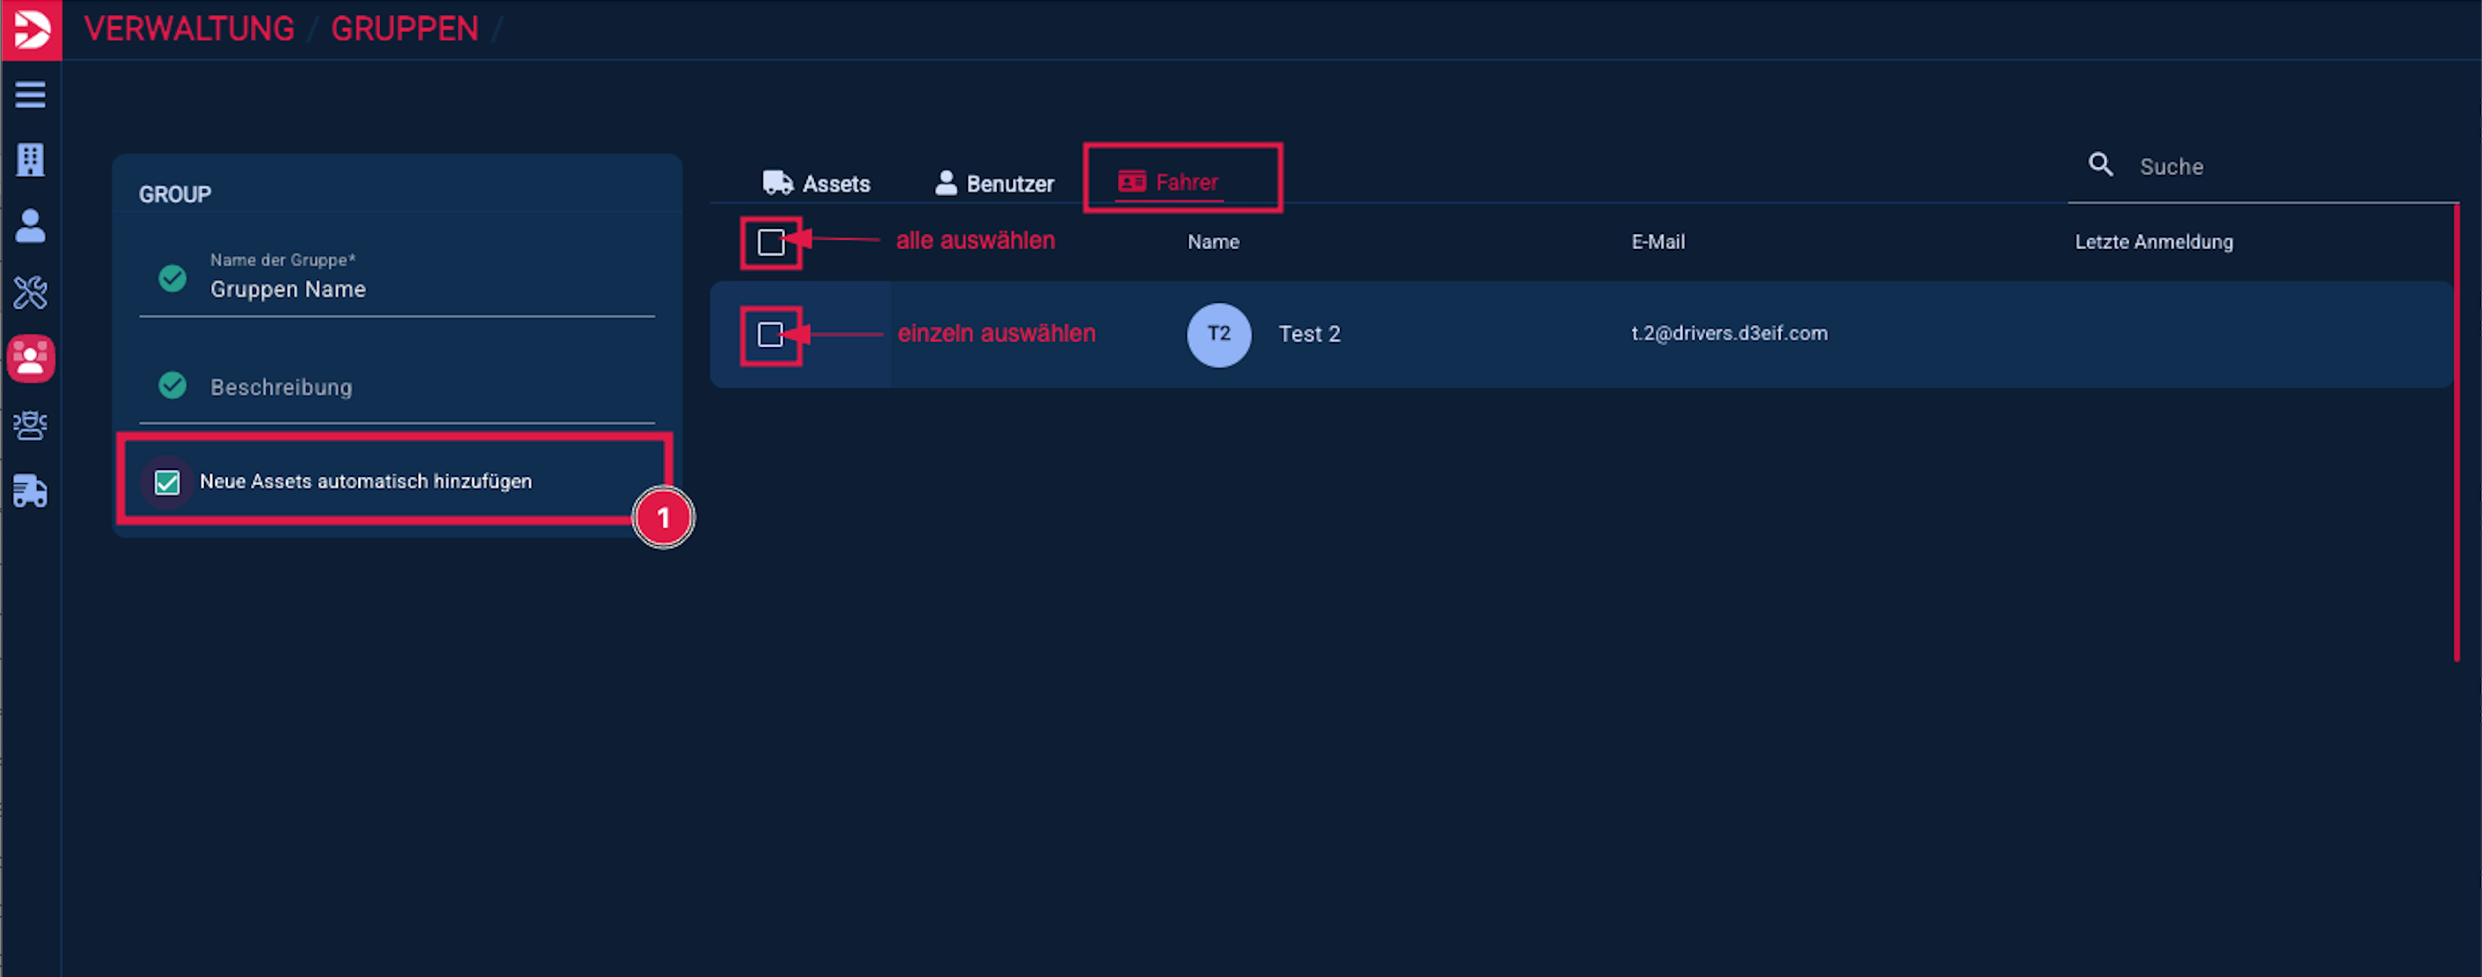Open the building/company sidebar icon
Screen dimensions: 2482x977
(30, 160)
